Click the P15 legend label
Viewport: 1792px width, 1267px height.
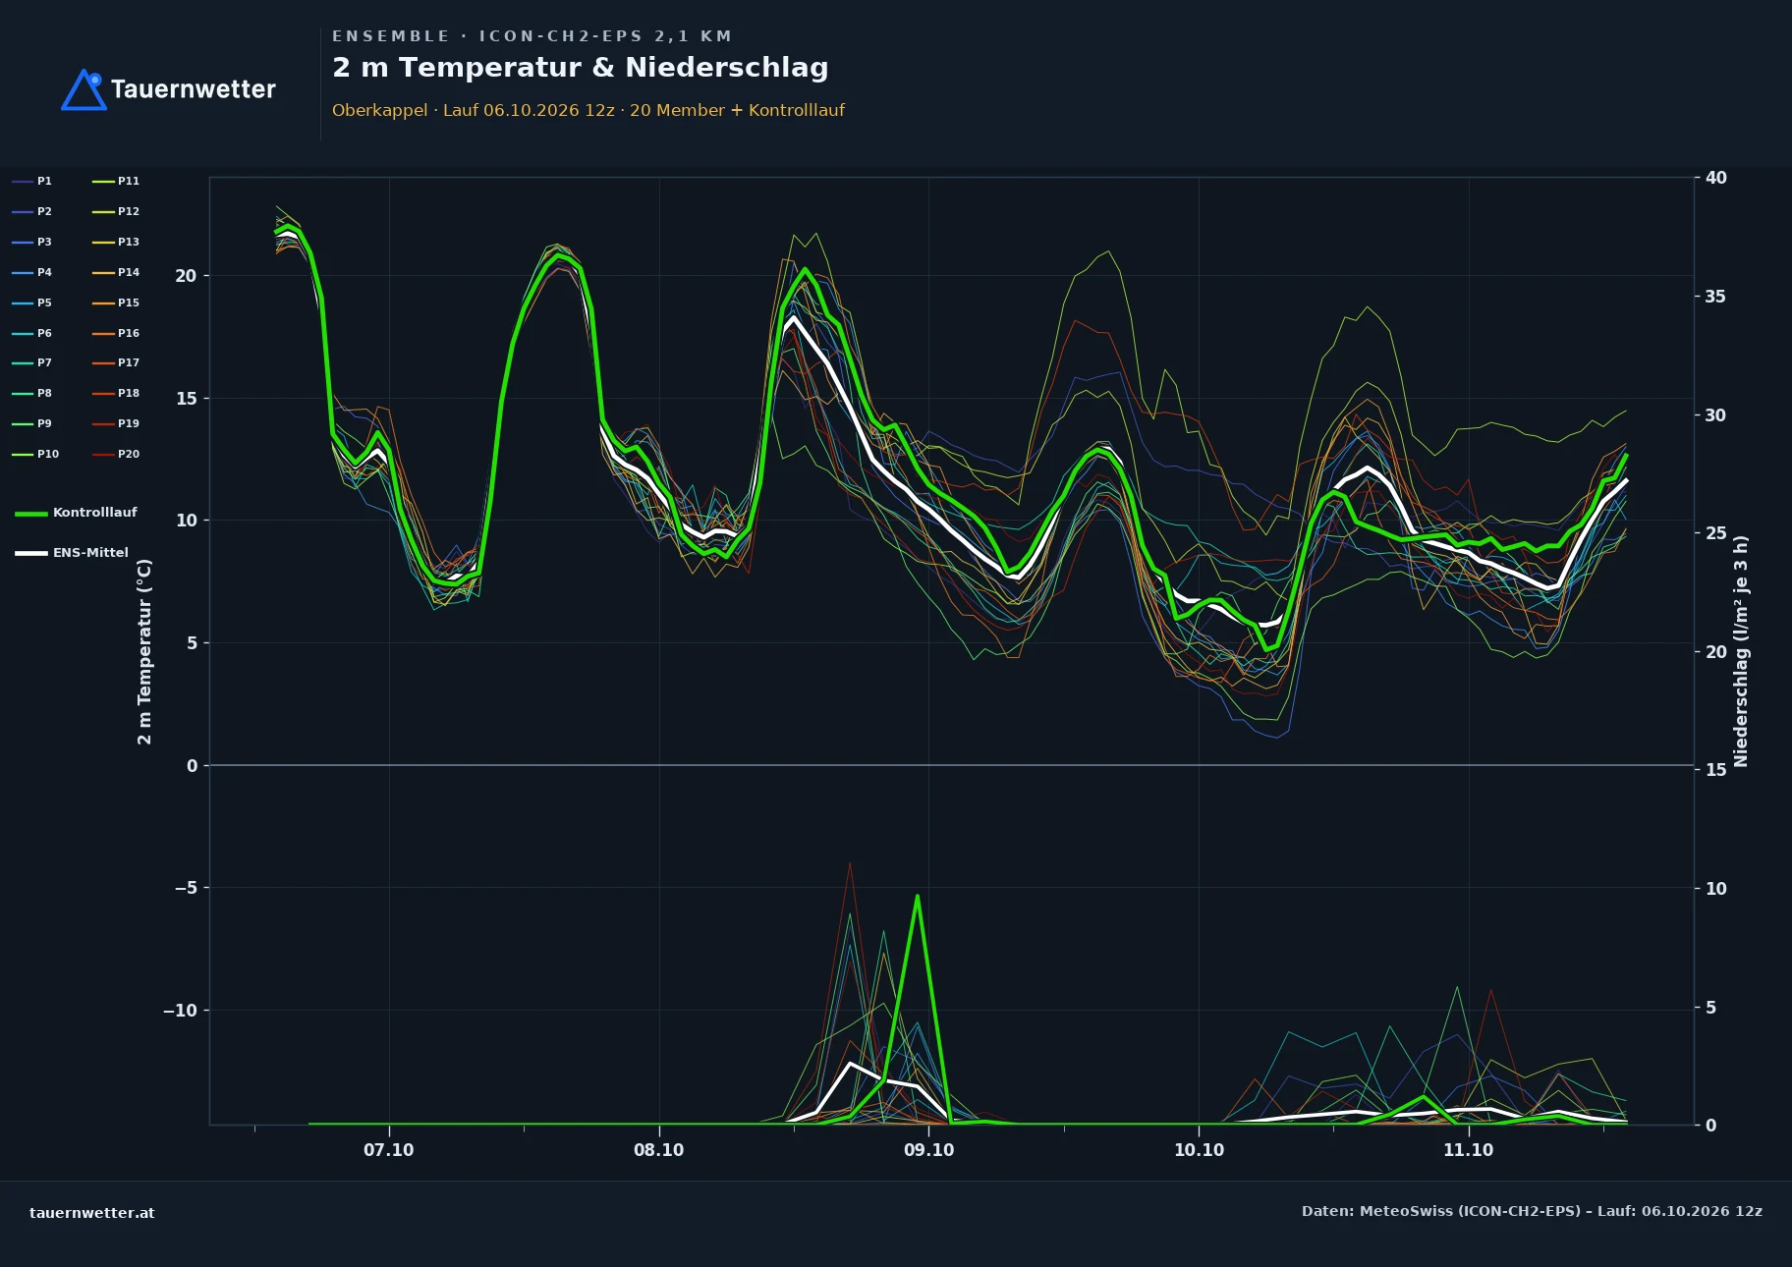coord(129,303)
